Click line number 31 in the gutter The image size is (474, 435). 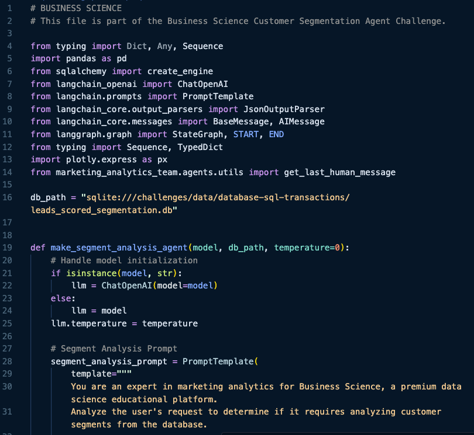(7, 412)
